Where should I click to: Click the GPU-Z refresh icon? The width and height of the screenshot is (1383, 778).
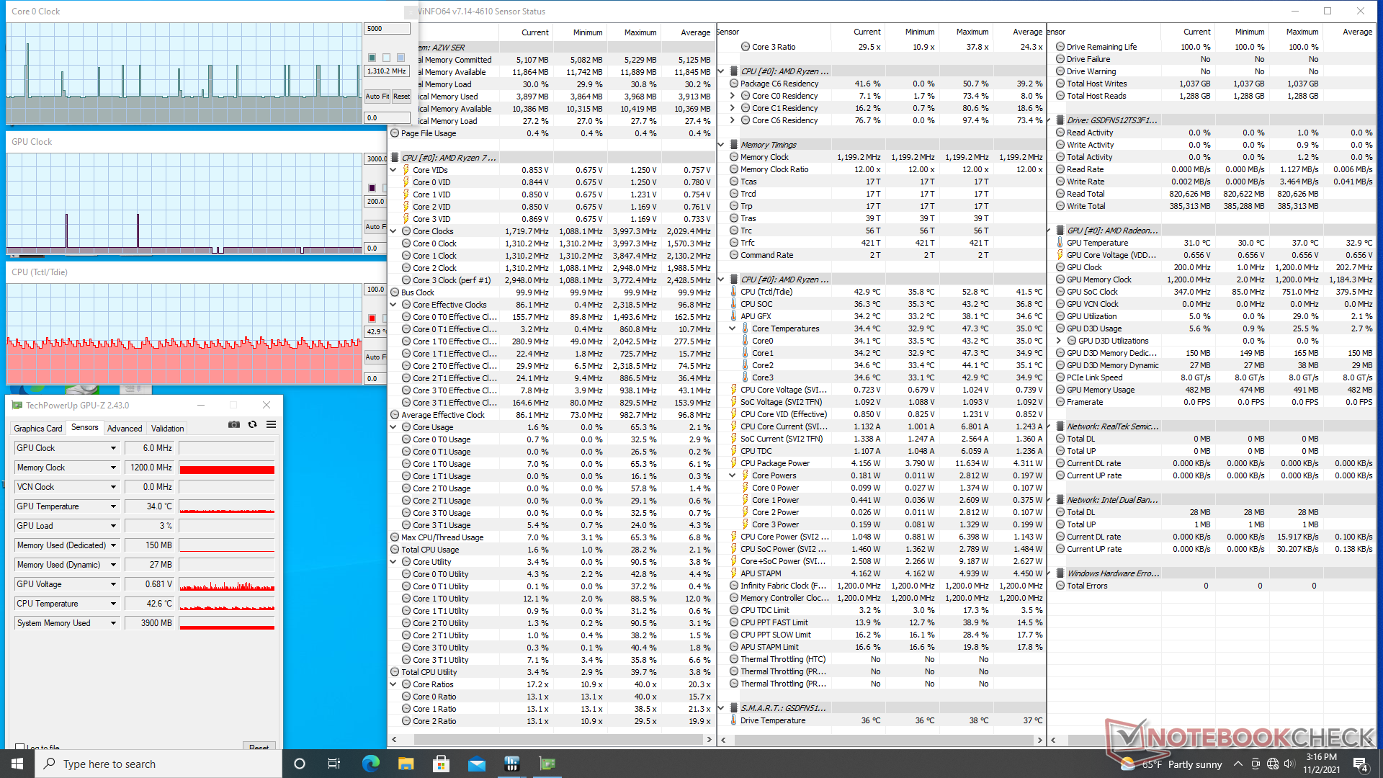(253, 425)
